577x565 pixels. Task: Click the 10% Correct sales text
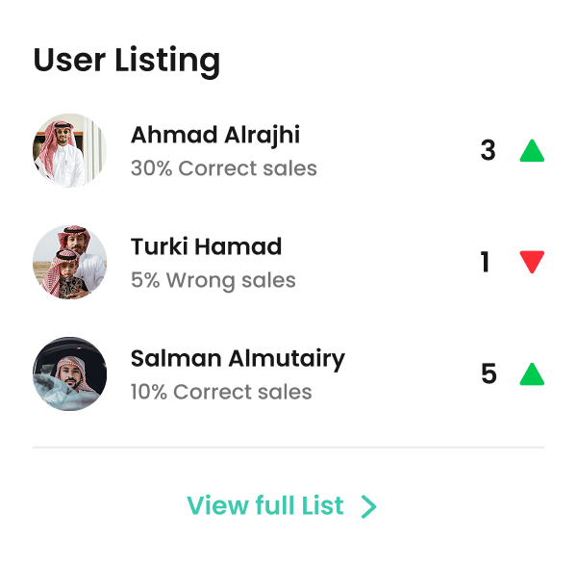tap(221, 392)
